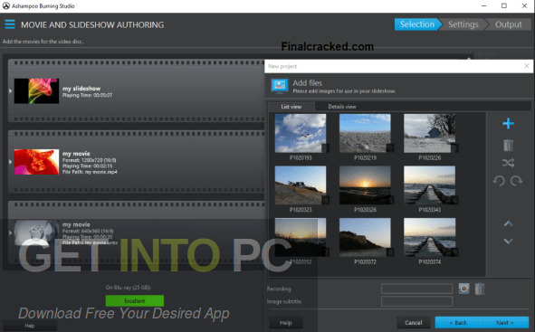Image resolution: width=535 pixels, height=332 pixels.
Task: Open the hamburger menu icon
Action: point(10,24)
